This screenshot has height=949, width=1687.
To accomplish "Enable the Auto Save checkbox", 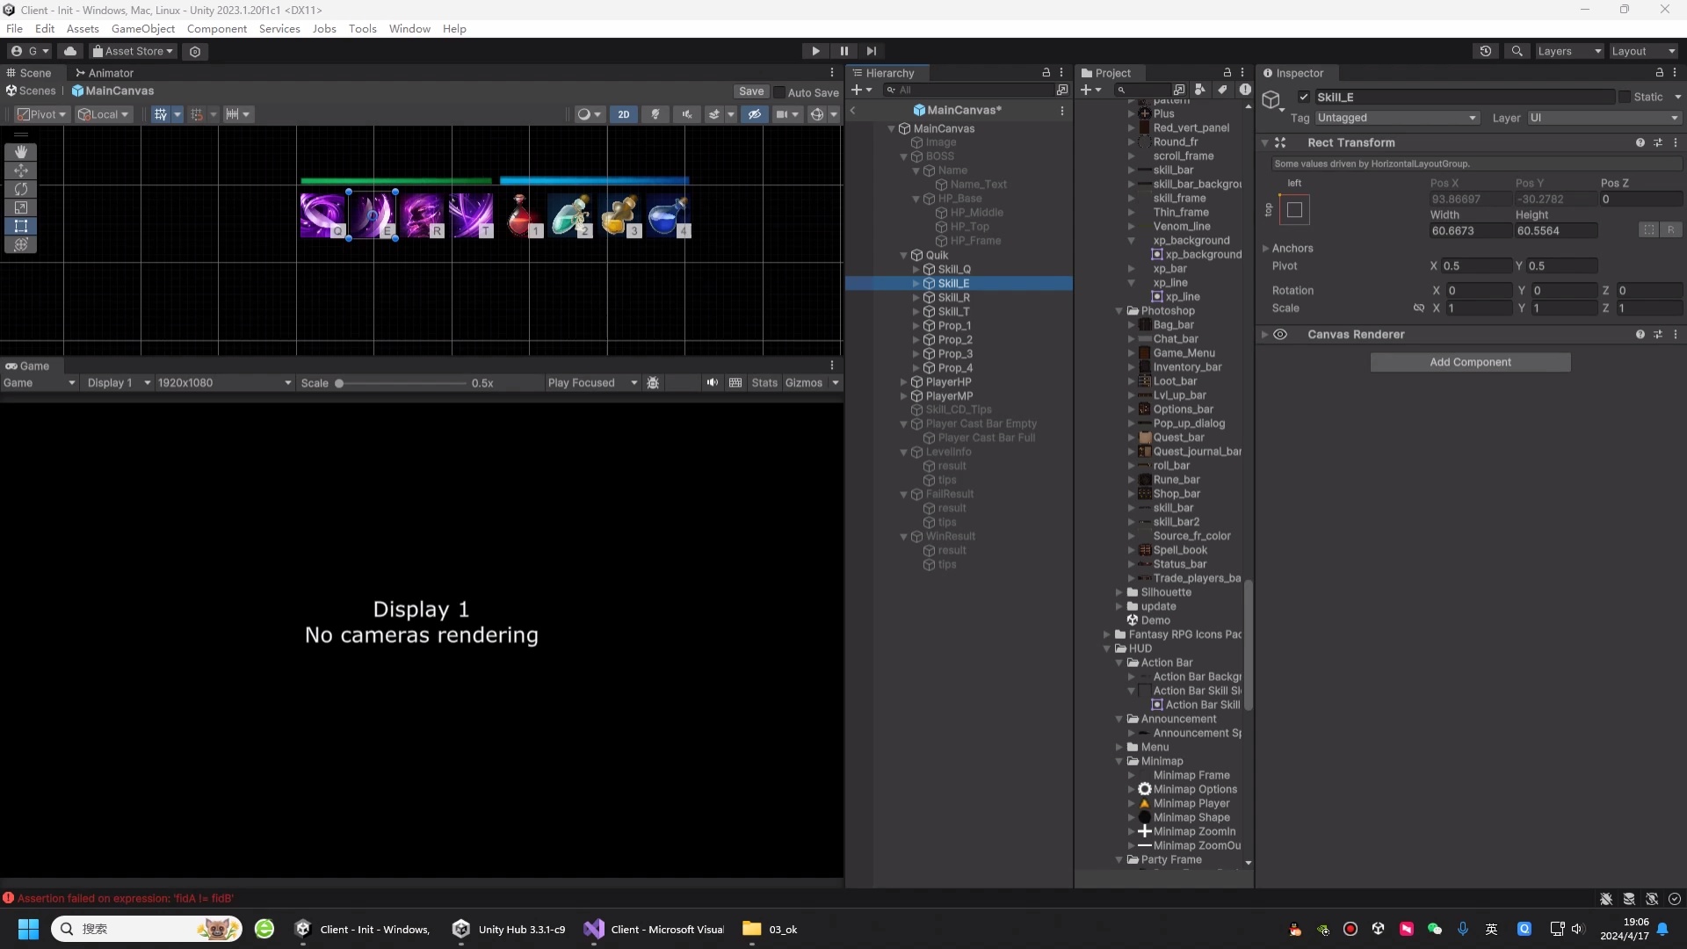I will point(780,91).
